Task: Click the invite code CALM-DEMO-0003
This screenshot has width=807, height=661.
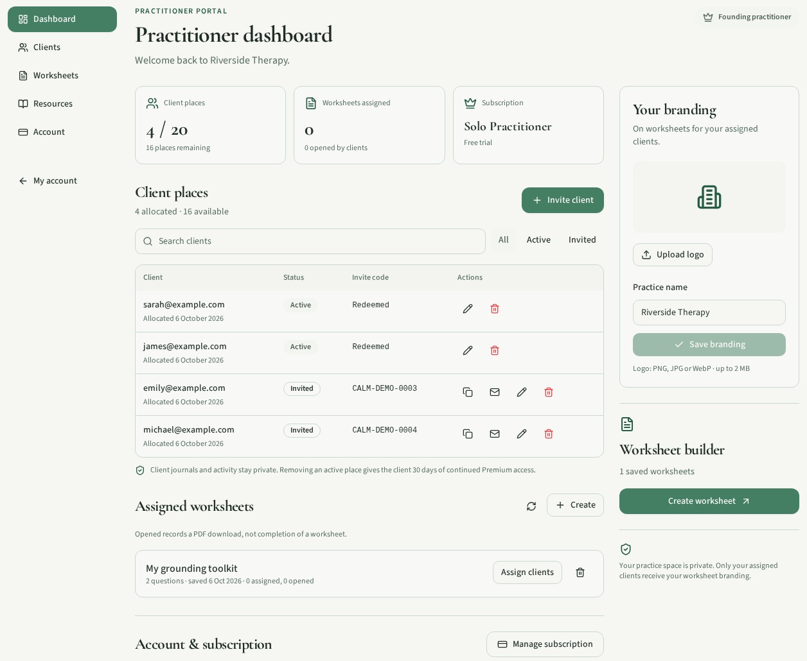Action: (x=385, y=388)
